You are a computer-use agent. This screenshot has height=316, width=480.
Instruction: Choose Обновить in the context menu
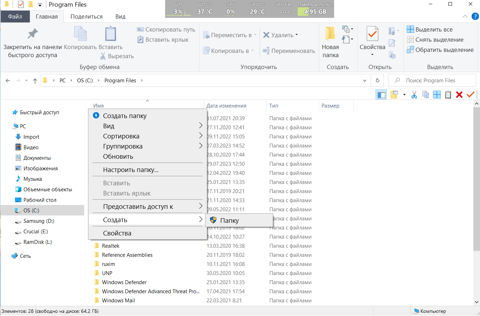pyautogui.click(x=147, y=156)
